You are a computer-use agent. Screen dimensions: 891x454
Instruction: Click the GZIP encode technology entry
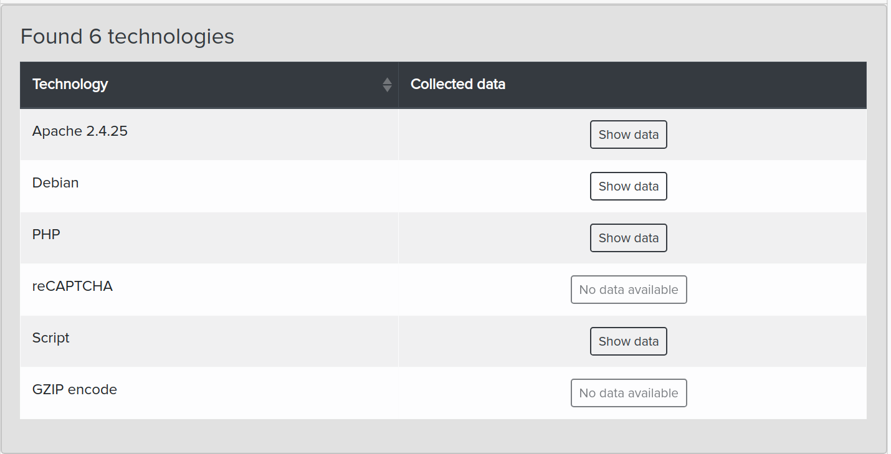click(x=75, y=390)
